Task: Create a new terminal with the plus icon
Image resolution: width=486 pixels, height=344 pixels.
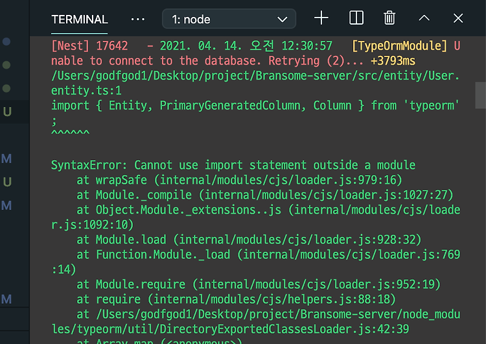Action: pyautogui.click(x=321, y=18)
